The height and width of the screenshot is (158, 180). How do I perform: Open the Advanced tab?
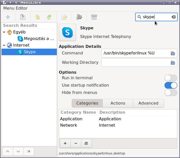coord(148,103)
